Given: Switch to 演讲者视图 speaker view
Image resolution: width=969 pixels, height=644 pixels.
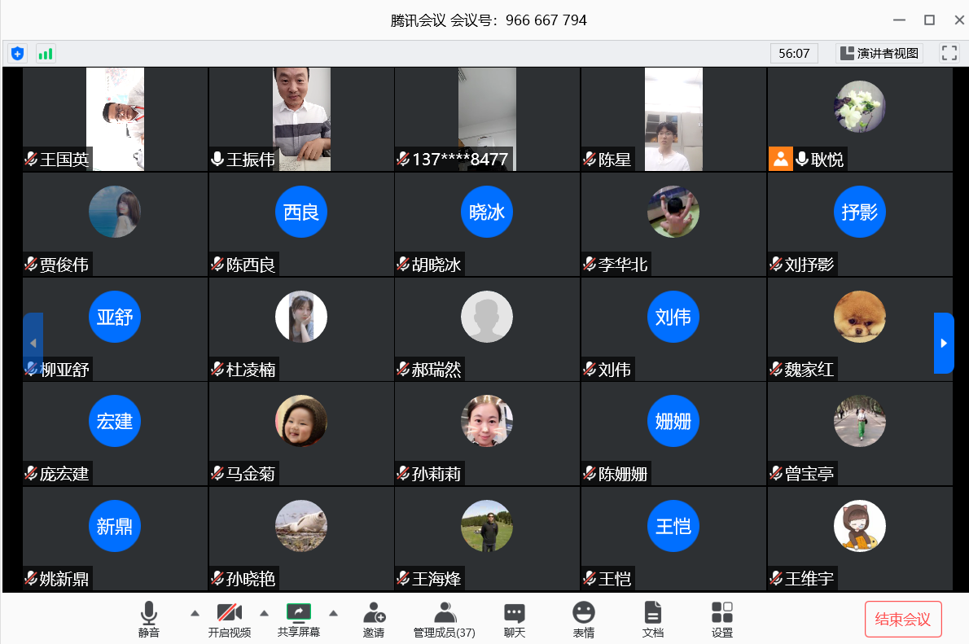Looking at the screenshot, I should tap(879, 54).
